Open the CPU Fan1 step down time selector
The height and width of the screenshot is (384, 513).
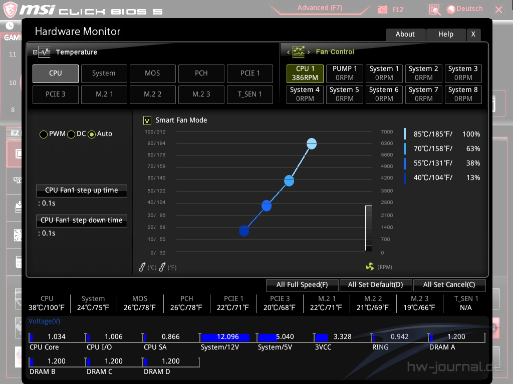point(82,220)
